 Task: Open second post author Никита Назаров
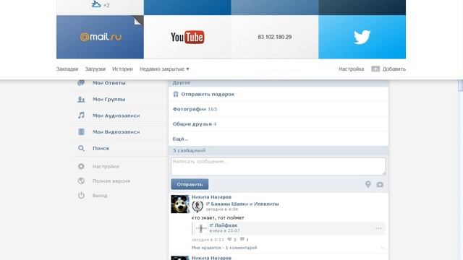[x=211, y=258]
